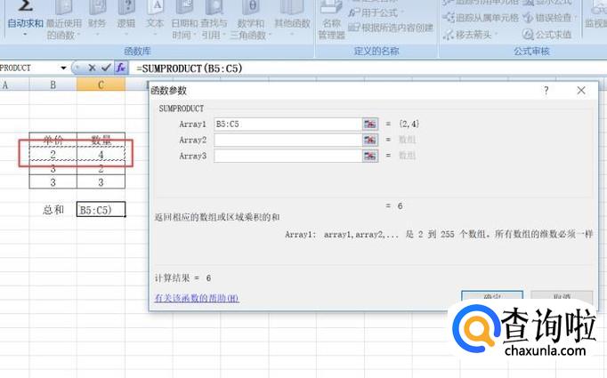Open the Text (文本) functions icon
Image resolution: width=607 pixels, height=378 pixels.
155,9
